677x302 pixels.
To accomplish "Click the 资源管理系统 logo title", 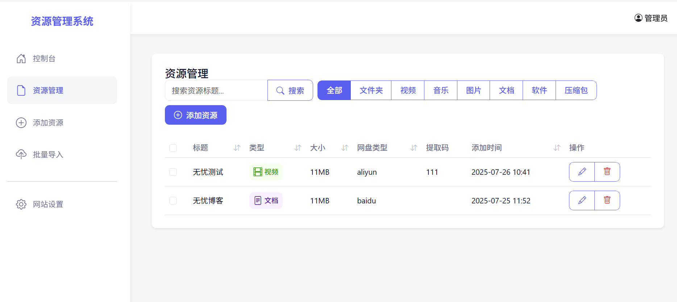I will pyautogui.click(x=62, y=21).
